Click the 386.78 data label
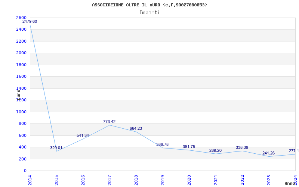The image size is (299, 187). tap(162, 144)
